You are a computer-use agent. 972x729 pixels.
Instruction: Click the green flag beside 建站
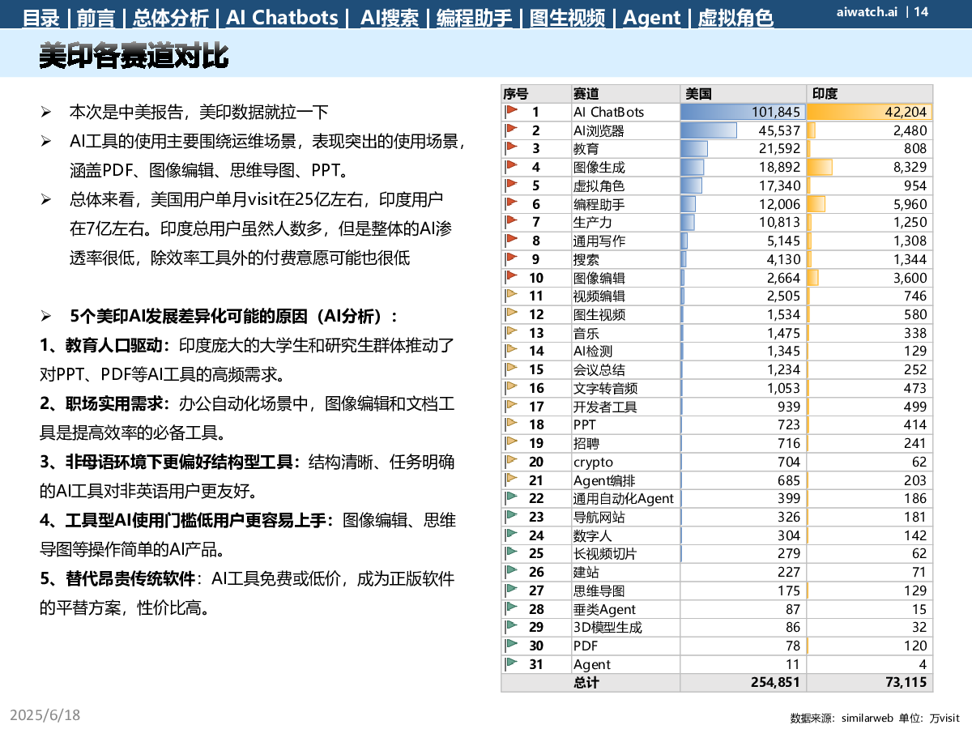click(x=511, y=572)
